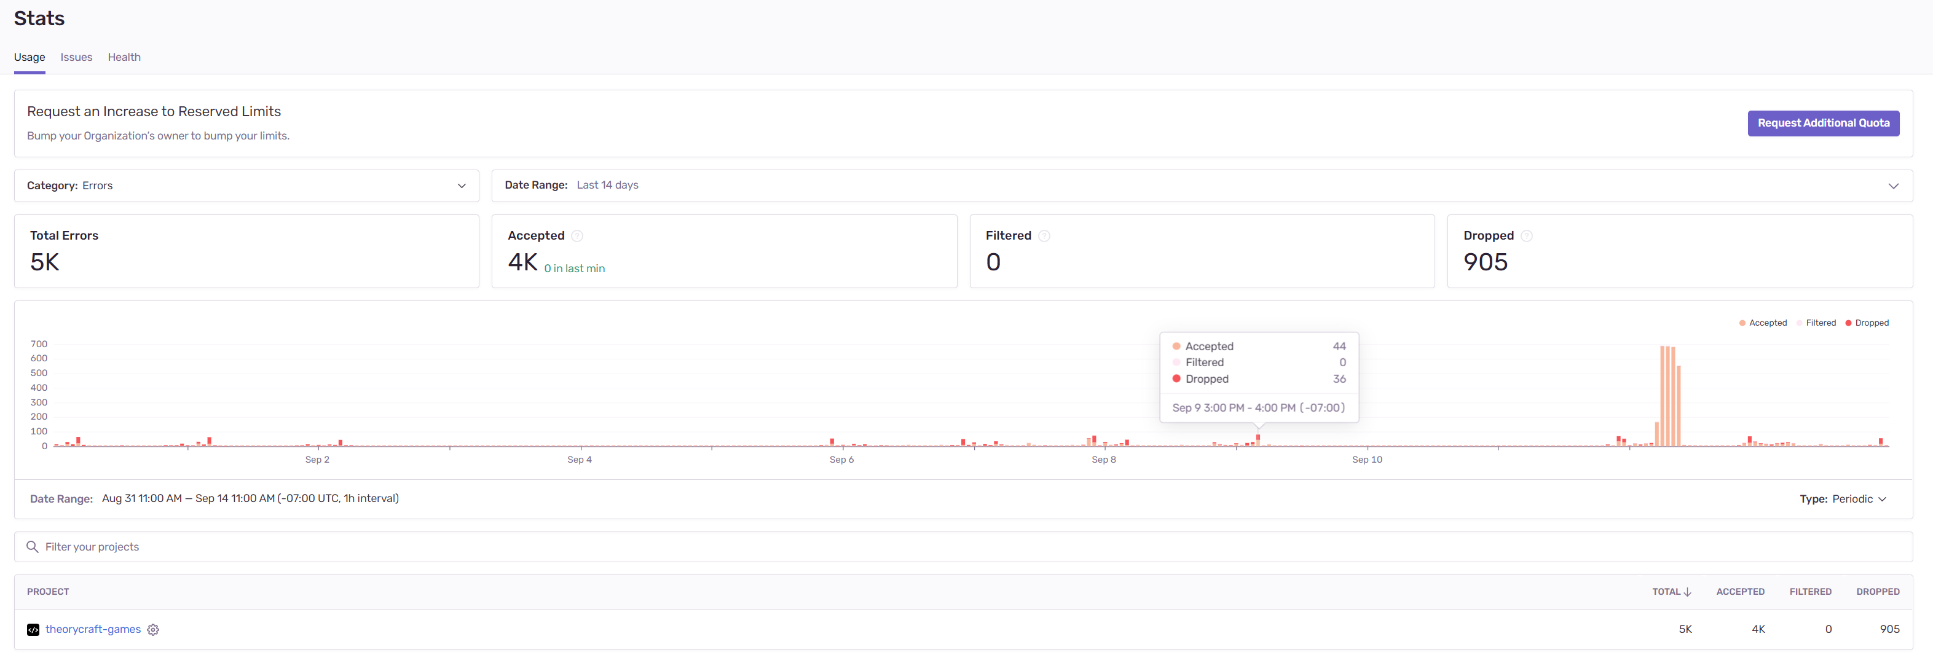
Task: Click the '0 in last min' text
Action: 574,269
